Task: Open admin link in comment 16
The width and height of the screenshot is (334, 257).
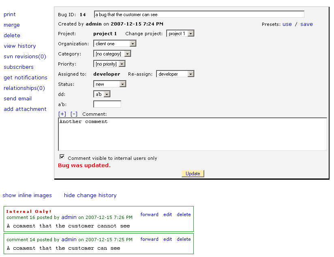Action: pos(69,217)
